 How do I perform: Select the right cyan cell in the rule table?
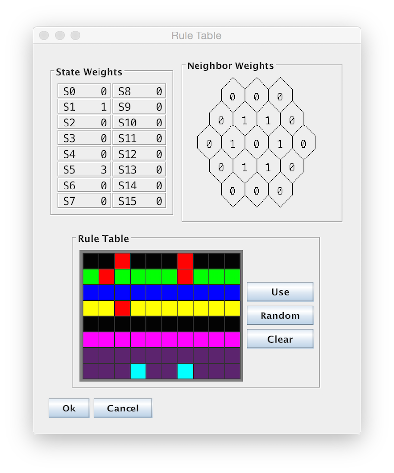pyautogui.click(x=185, y=371)
